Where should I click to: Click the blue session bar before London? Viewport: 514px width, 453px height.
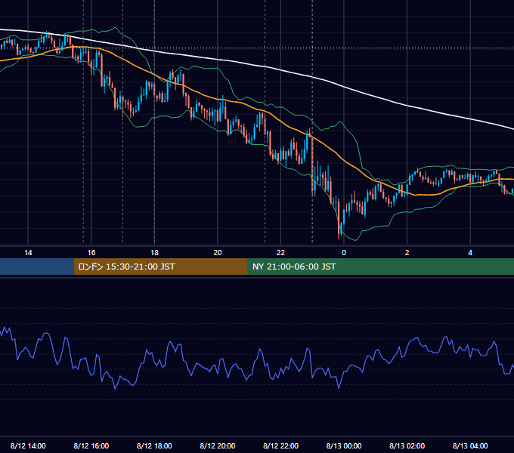[x=37, y=267]
